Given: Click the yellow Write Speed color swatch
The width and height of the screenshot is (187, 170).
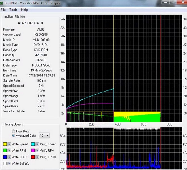Looking at the screenshot, I should [5, 144].
